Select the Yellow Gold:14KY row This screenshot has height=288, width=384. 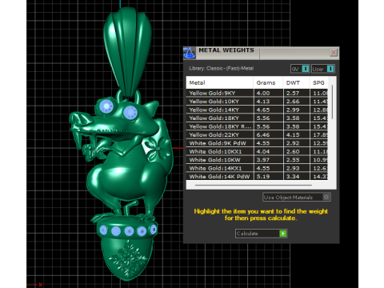pos(257,110)
